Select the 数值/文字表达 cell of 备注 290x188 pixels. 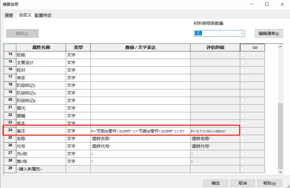[140, 131]
